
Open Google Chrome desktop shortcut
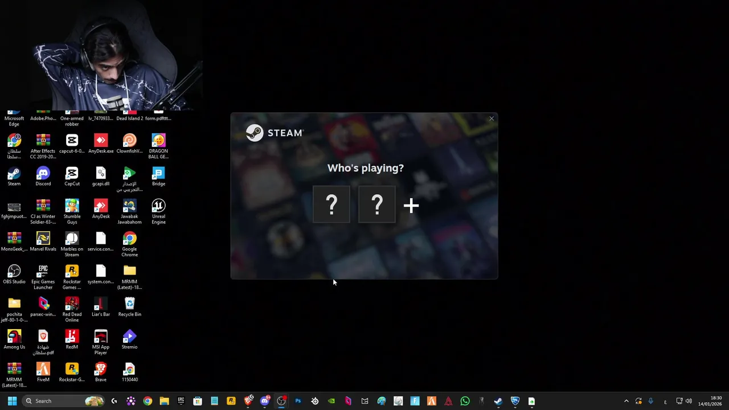pos(129,244)
